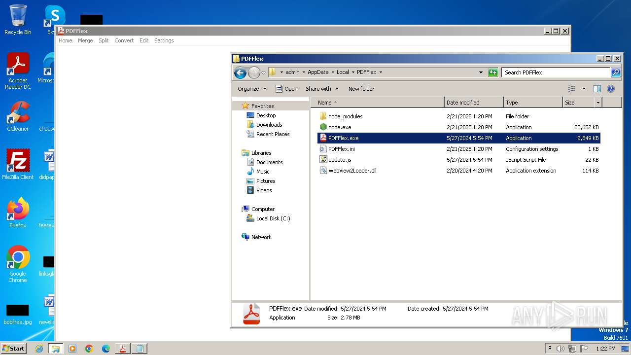The height and width of the screenshot is (355, 631).
Task: Select the WebView2Loader.dll file
Action: tap(352, 171)
